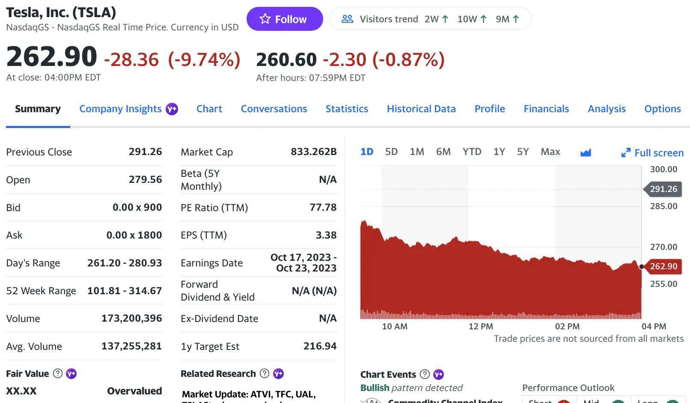The width and height of the screenshot is (690, 403).
Task: Select the 1M chart range
Action: 416,152
